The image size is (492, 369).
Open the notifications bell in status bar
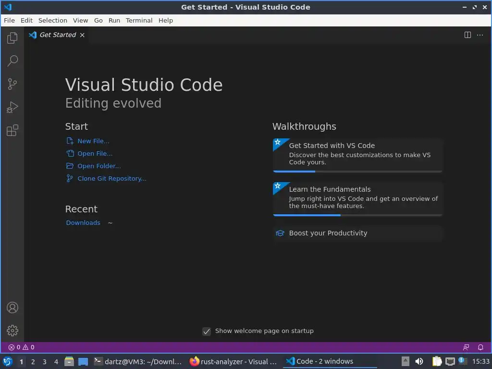pos(480,347)
